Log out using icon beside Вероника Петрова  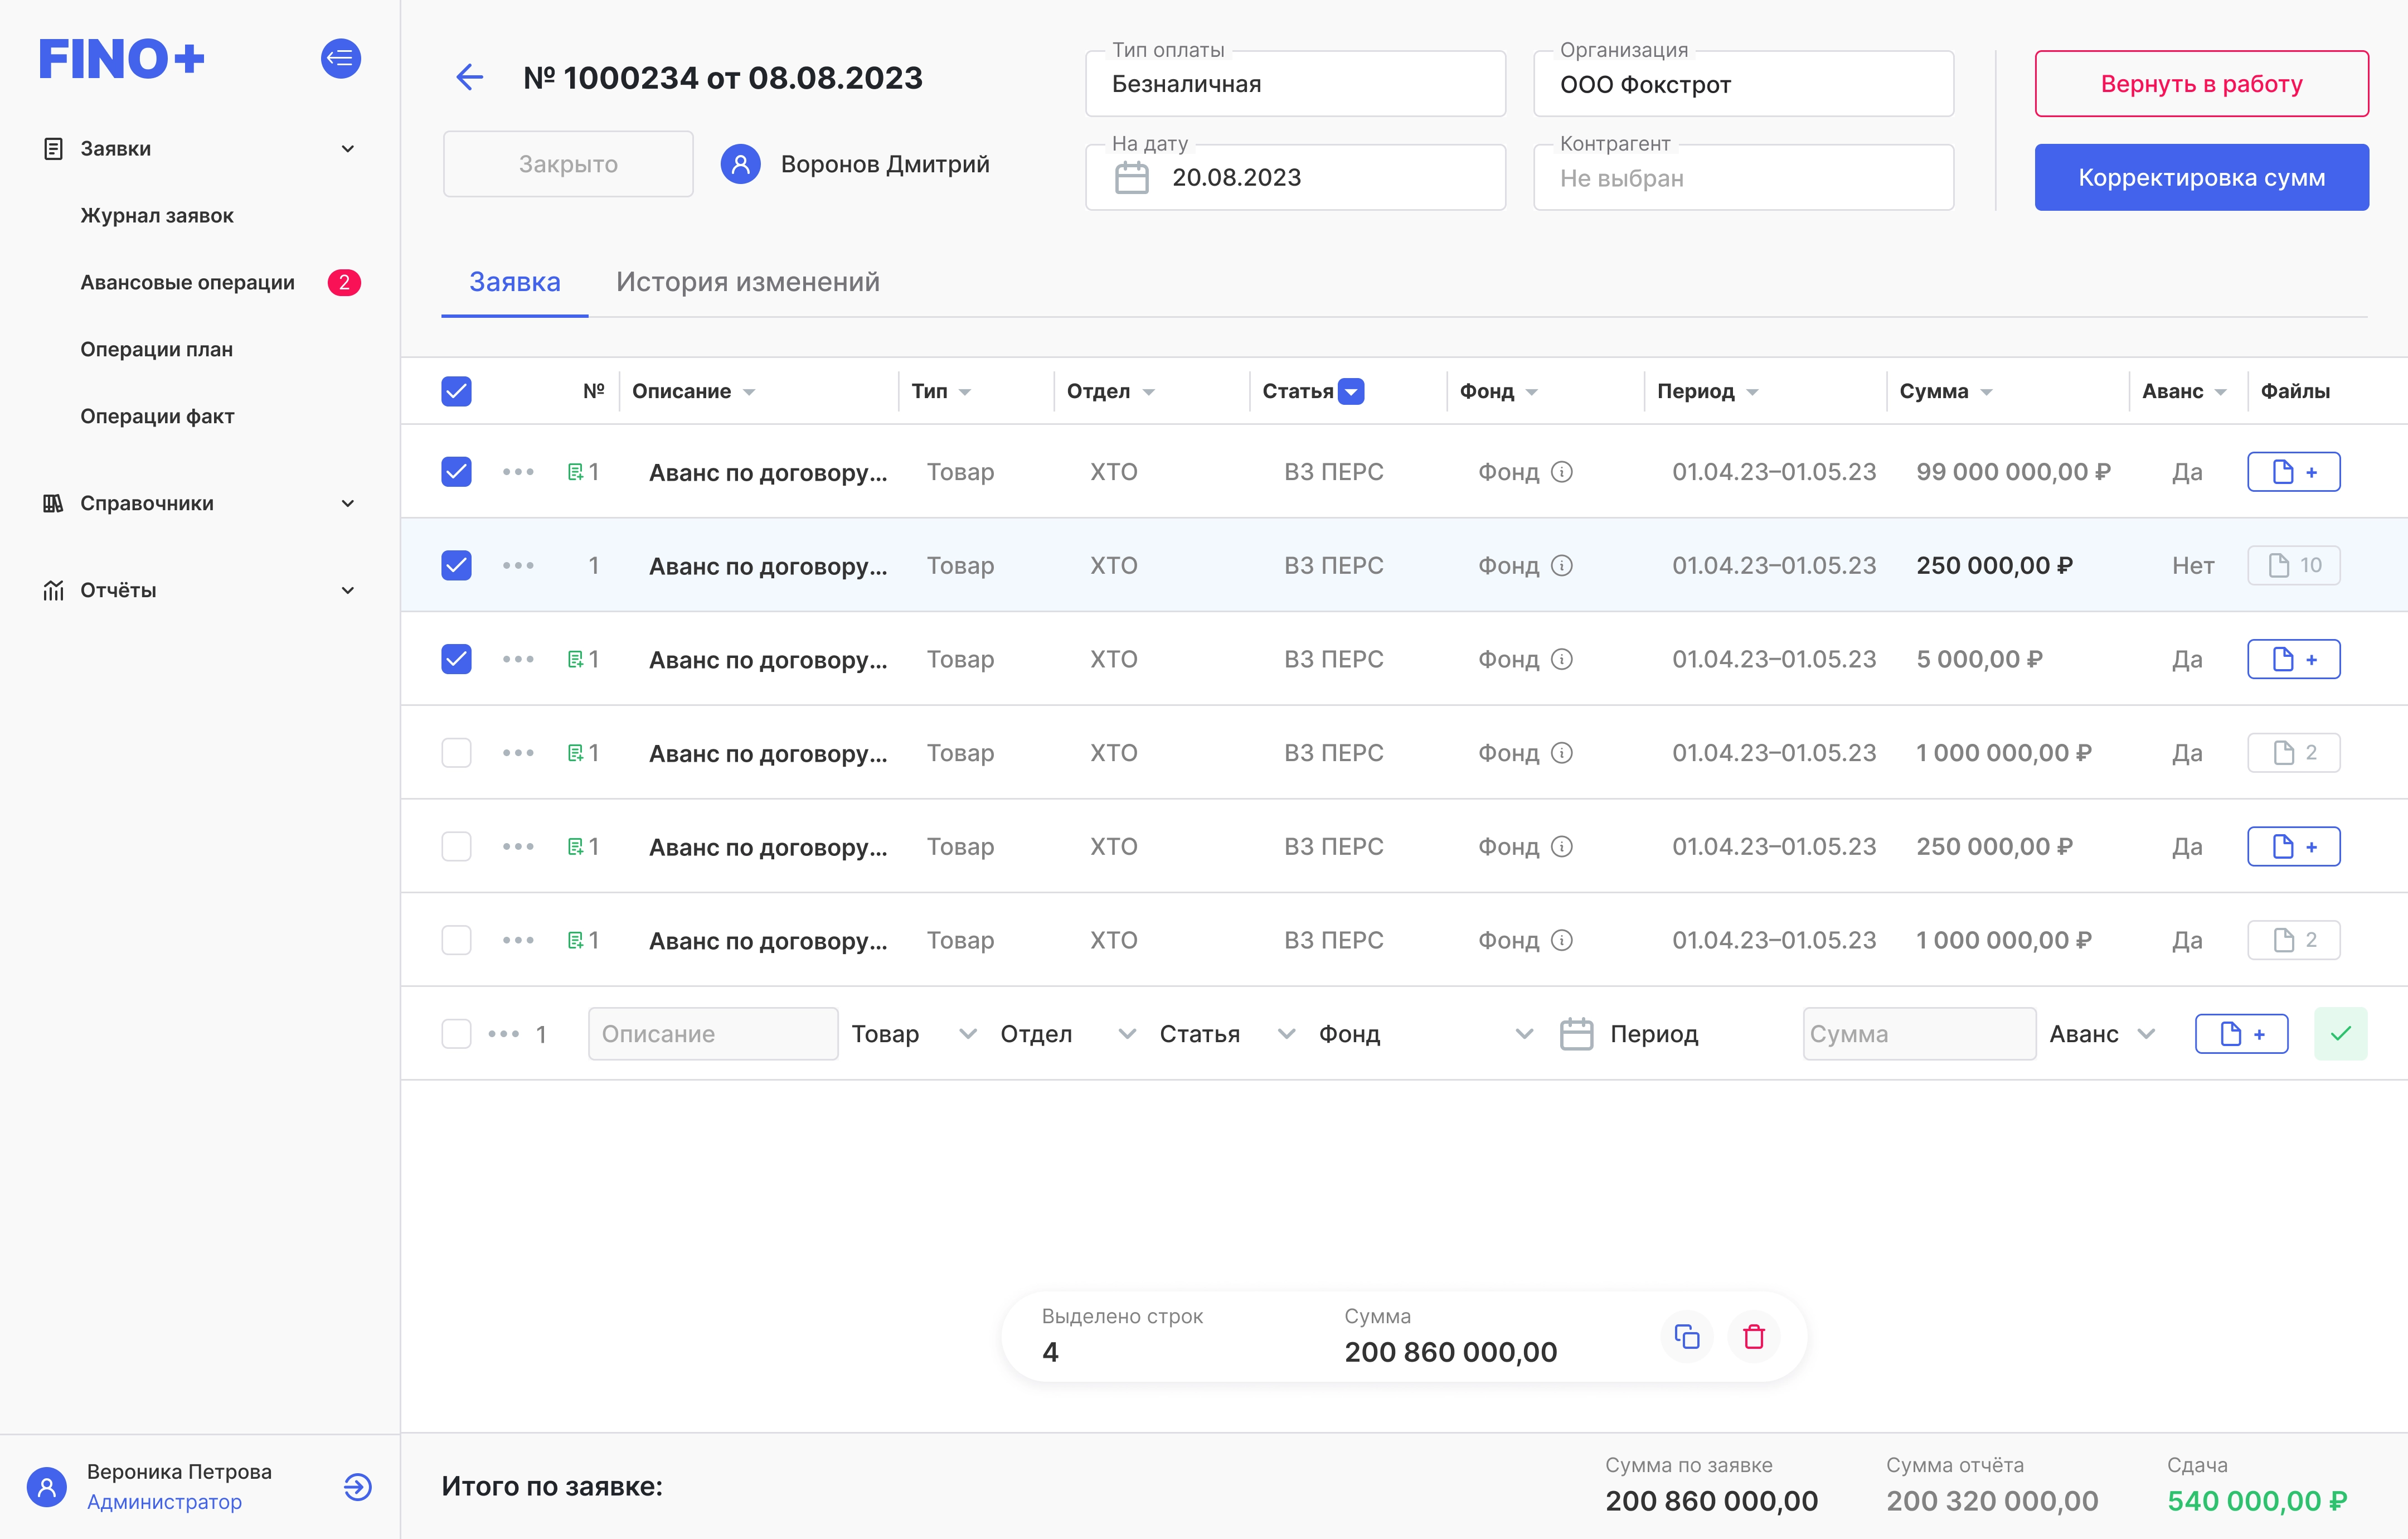pos(357,1487)
